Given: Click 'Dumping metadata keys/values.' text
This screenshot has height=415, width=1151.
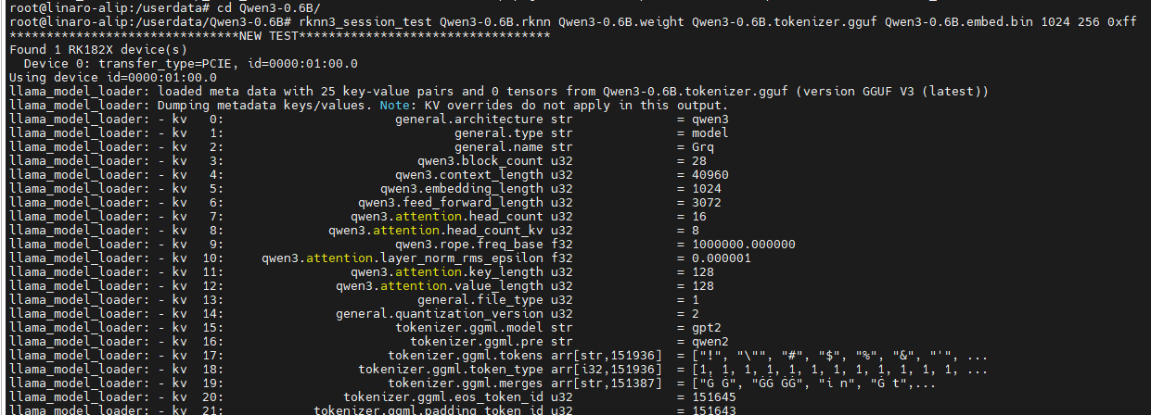Looking at the screenshot, I should pyautogui.click(x=267, y=105).
